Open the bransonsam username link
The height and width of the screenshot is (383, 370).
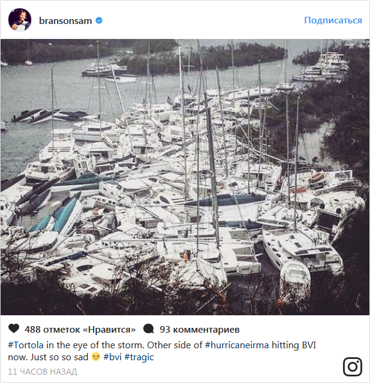pos(65,20)
